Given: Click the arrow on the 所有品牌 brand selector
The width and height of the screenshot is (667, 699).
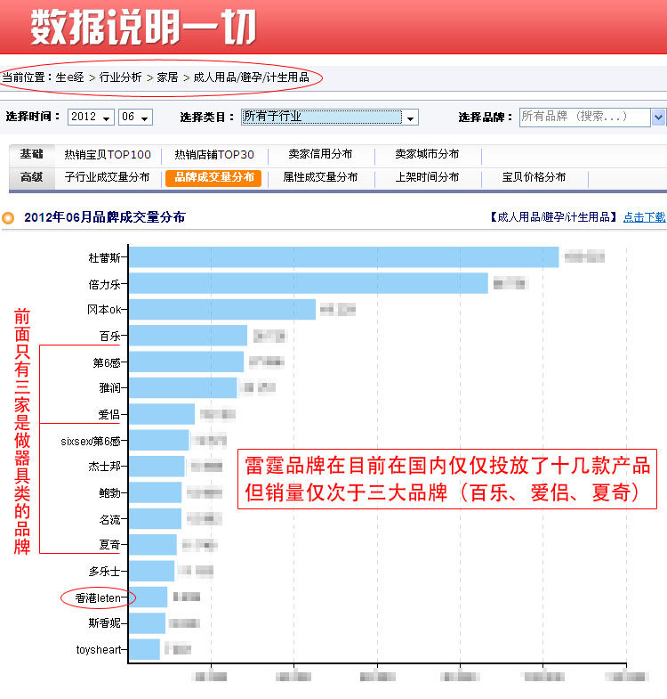Looking at the screenshot, I should pos(658,118).
